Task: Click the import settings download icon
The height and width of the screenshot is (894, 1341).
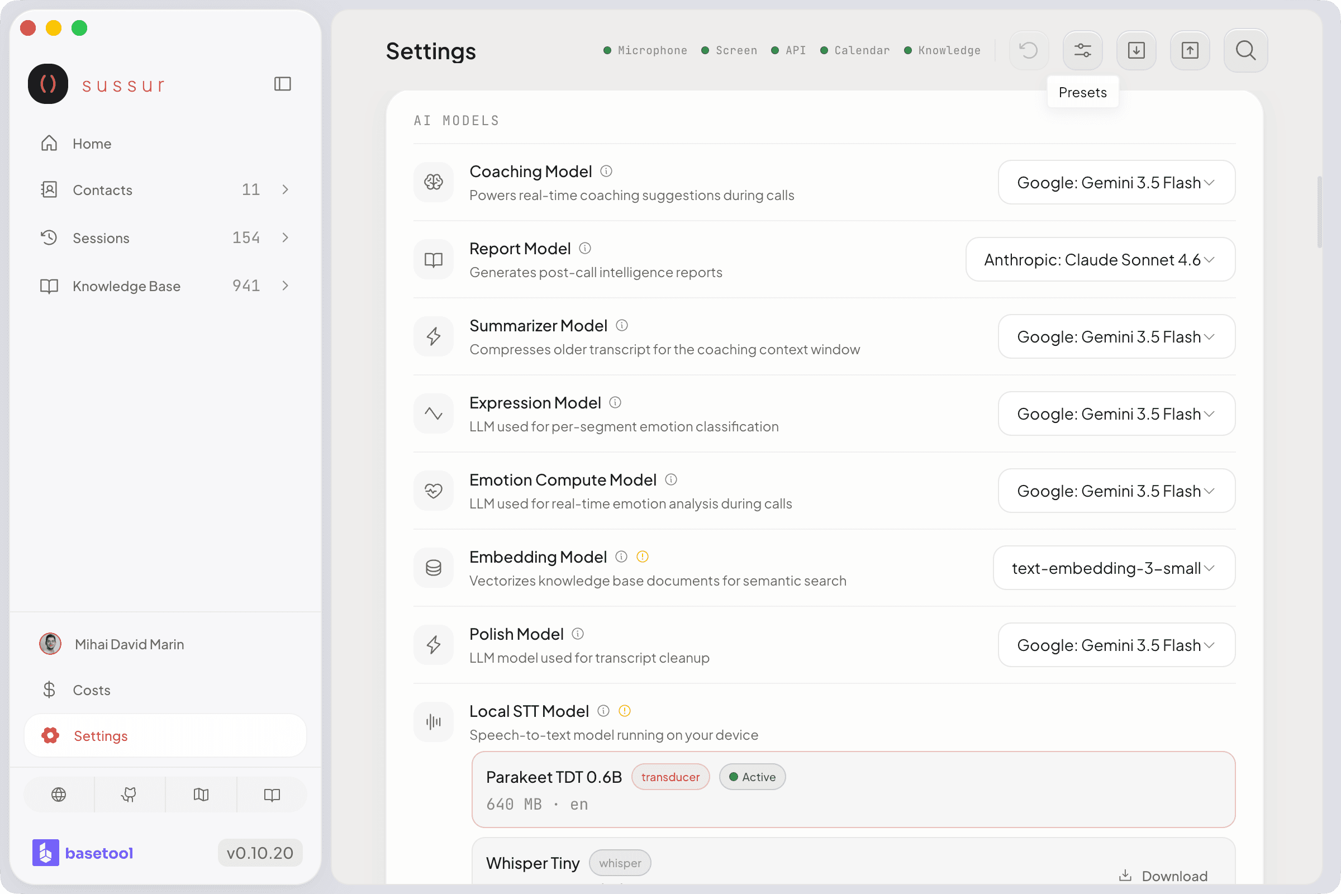Action: (x=1136, y=50)
